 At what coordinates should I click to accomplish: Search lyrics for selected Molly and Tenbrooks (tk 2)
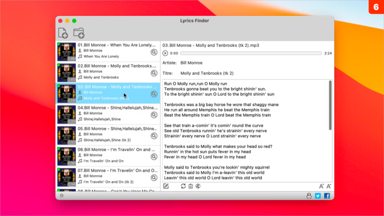point(154,94)
